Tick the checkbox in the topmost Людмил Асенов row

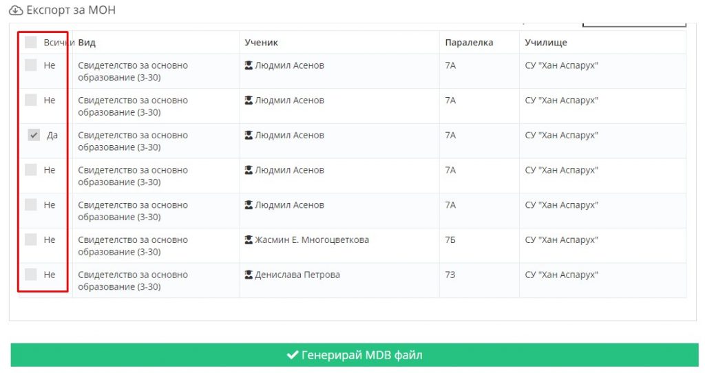30,65
